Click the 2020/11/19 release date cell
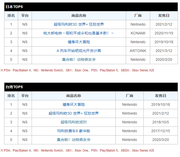 click(164, 33)
